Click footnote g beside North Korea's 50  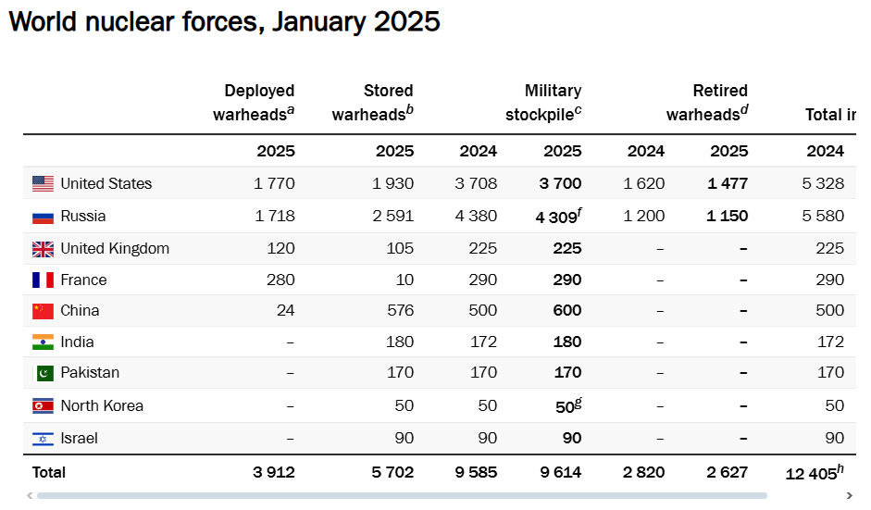579,401
